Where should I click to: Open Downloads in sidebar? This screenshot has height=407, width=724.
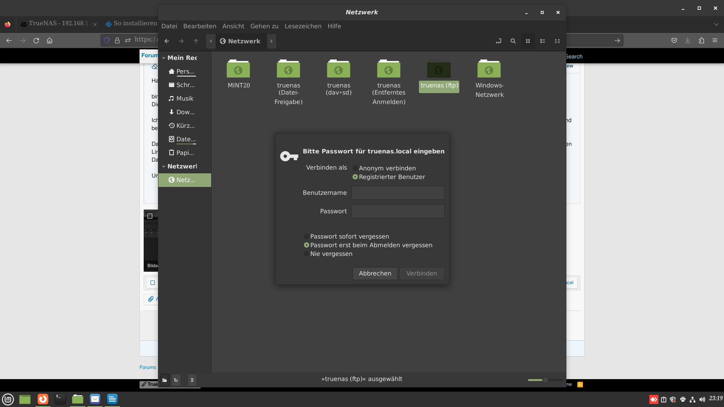pos(185,112)
